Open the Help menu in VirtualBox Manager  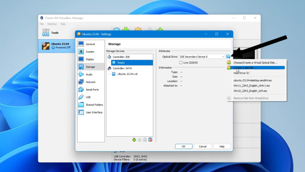(x=63, y=24)
